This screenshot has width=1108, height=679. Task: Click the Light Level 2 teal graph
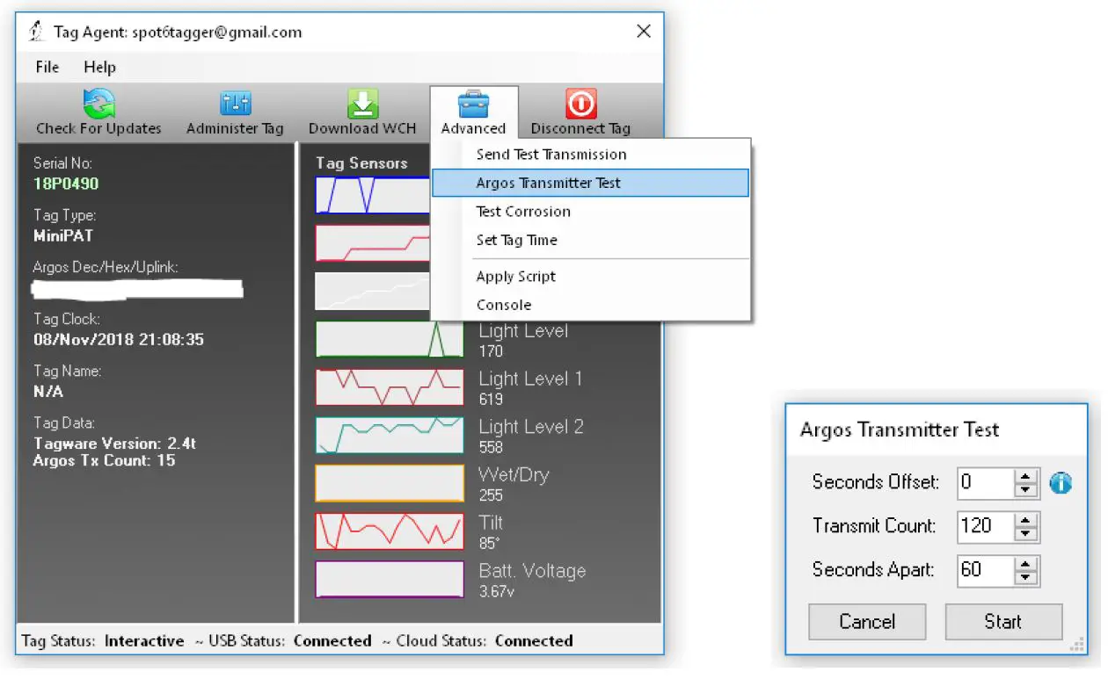(x=390, y=435)
